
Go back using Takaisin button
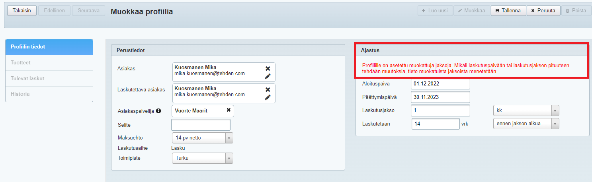22,11
